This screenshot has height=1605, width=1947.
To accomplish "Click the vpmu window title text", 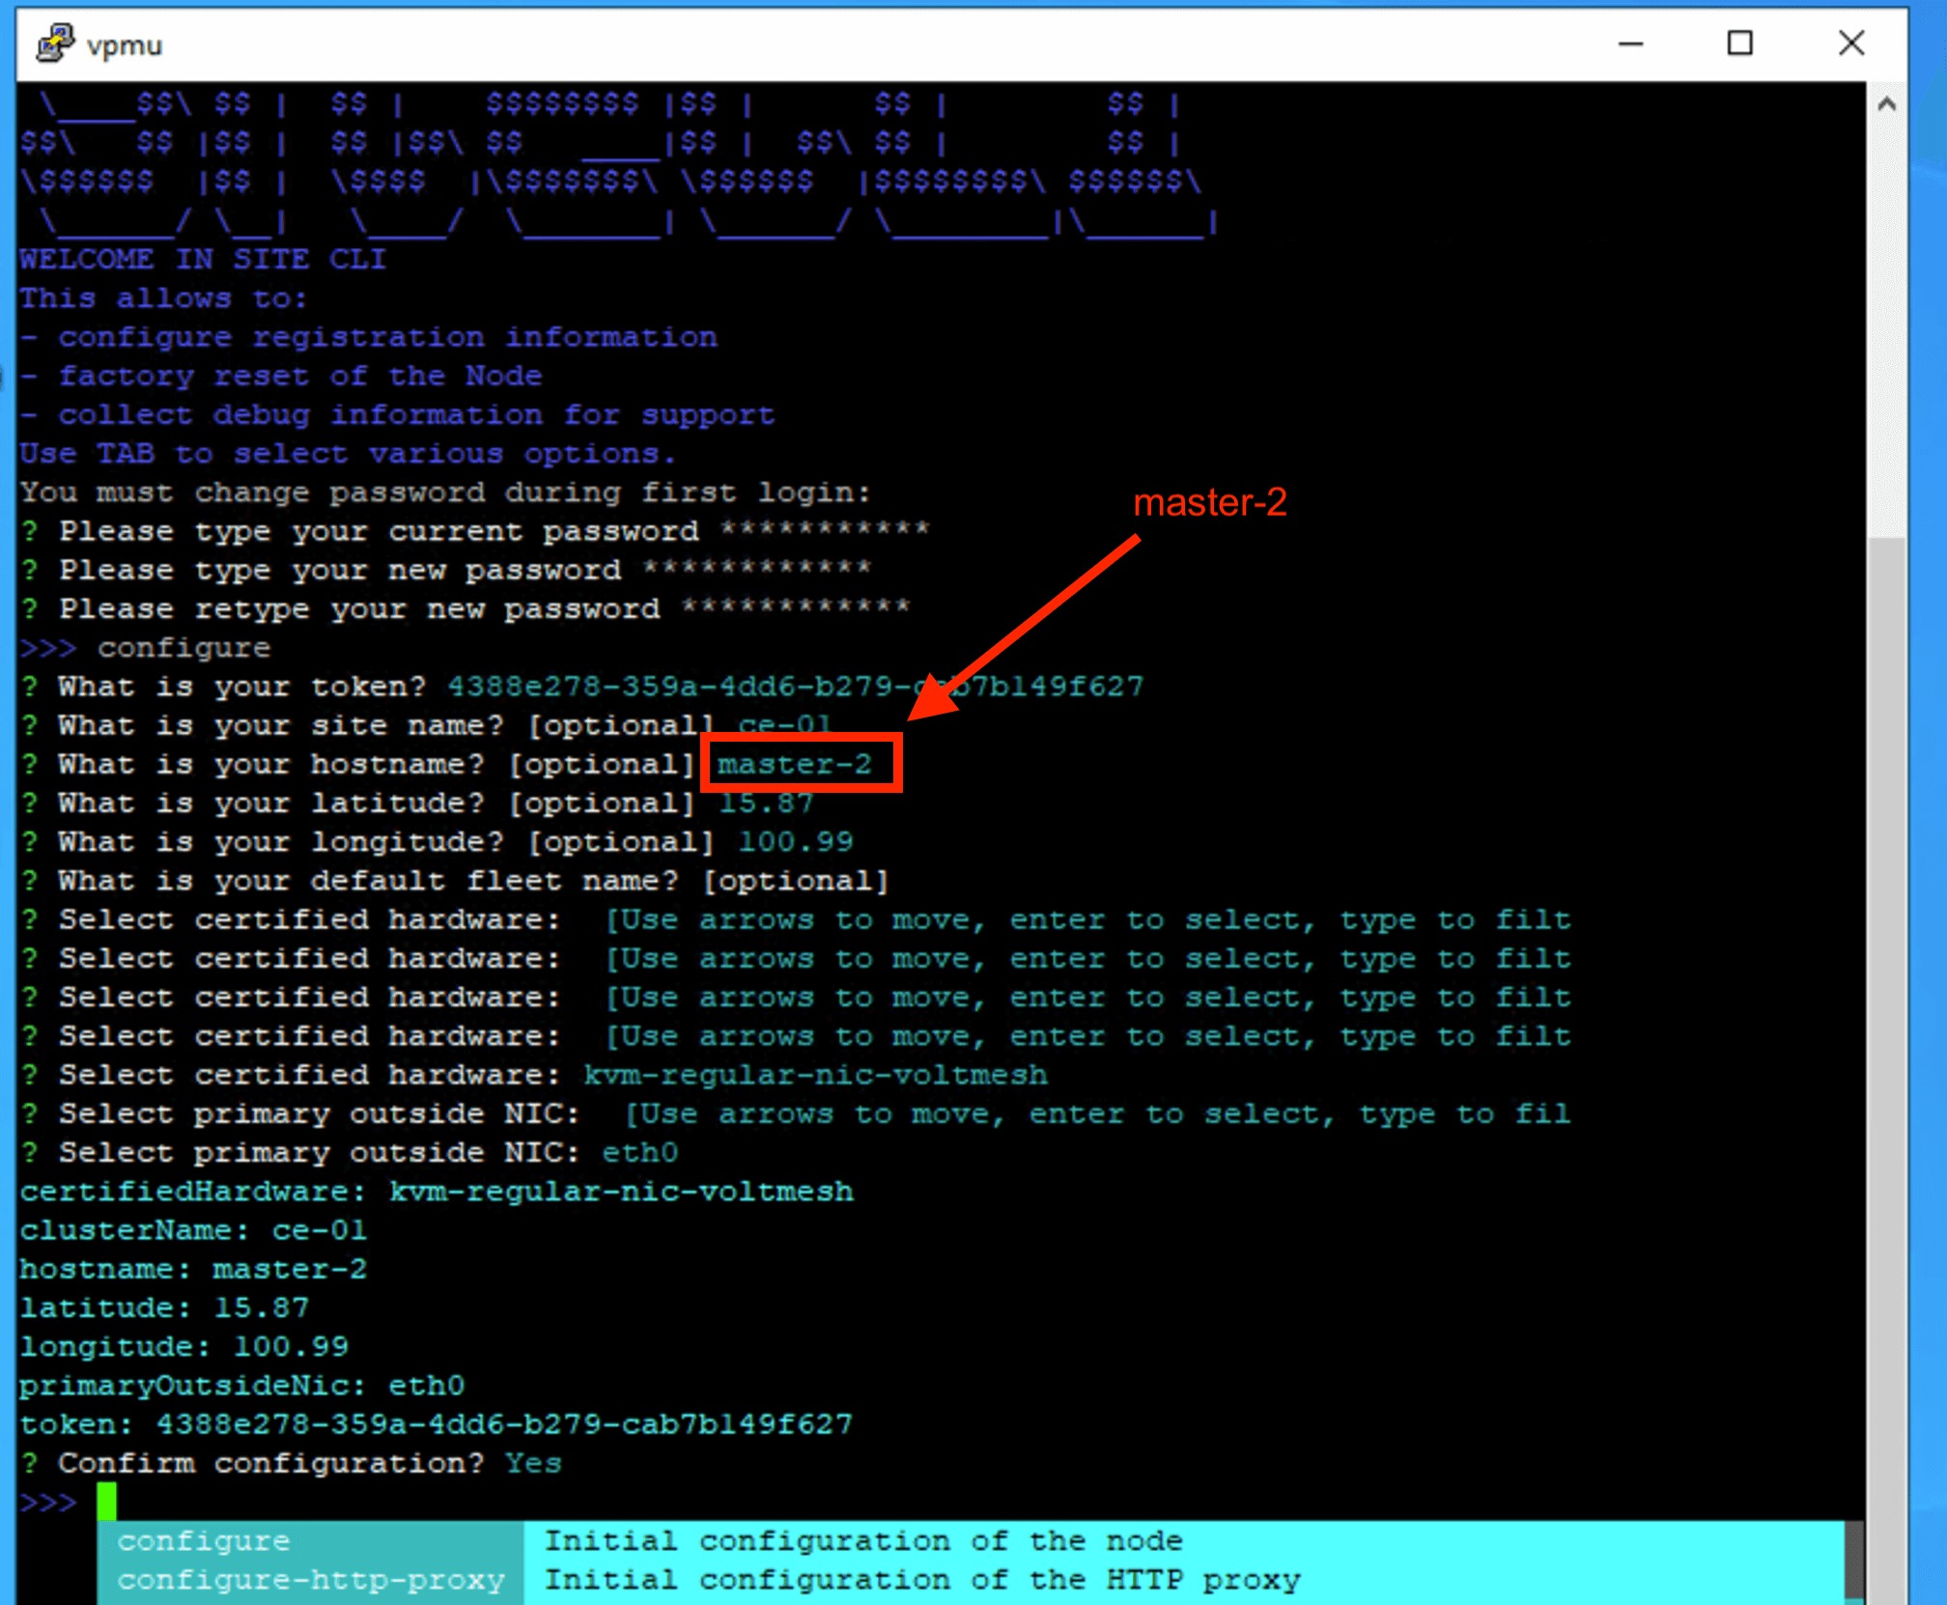I will coord(125,45).
